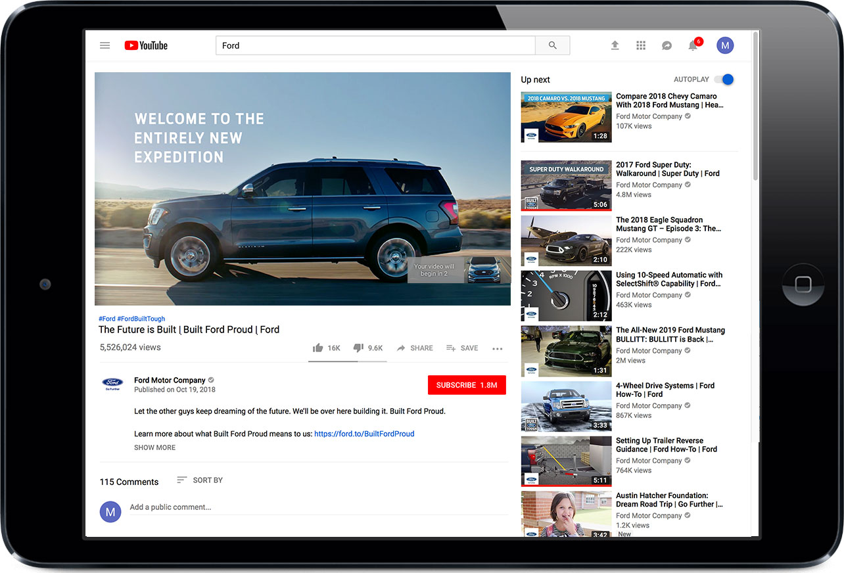Click the #Ford hashtag
The width and height of the screenshot is (844, 573).
[107, 319]
